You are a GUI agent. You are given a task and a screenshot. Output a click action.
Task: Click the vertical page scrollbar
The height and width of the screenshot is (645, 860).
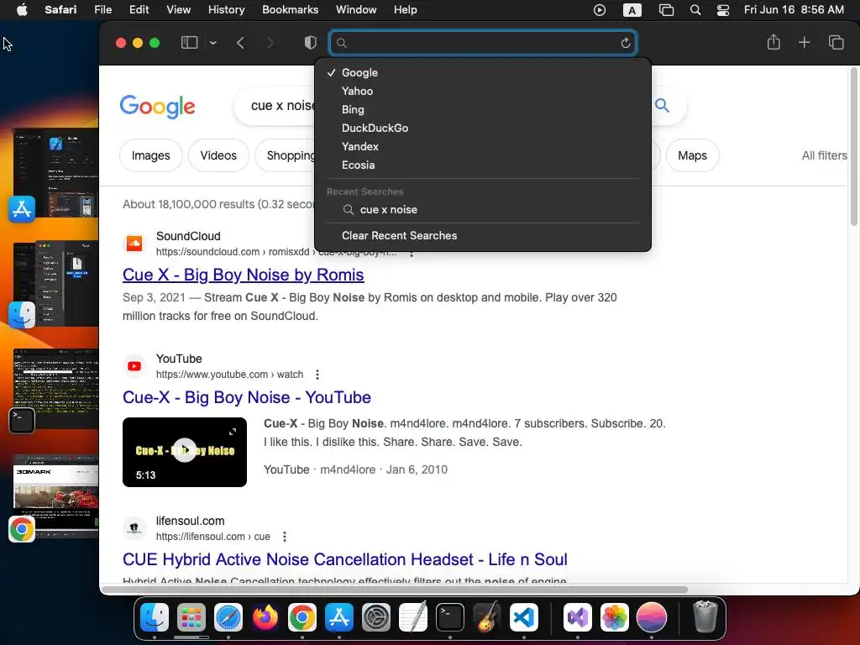click(853, 147)
